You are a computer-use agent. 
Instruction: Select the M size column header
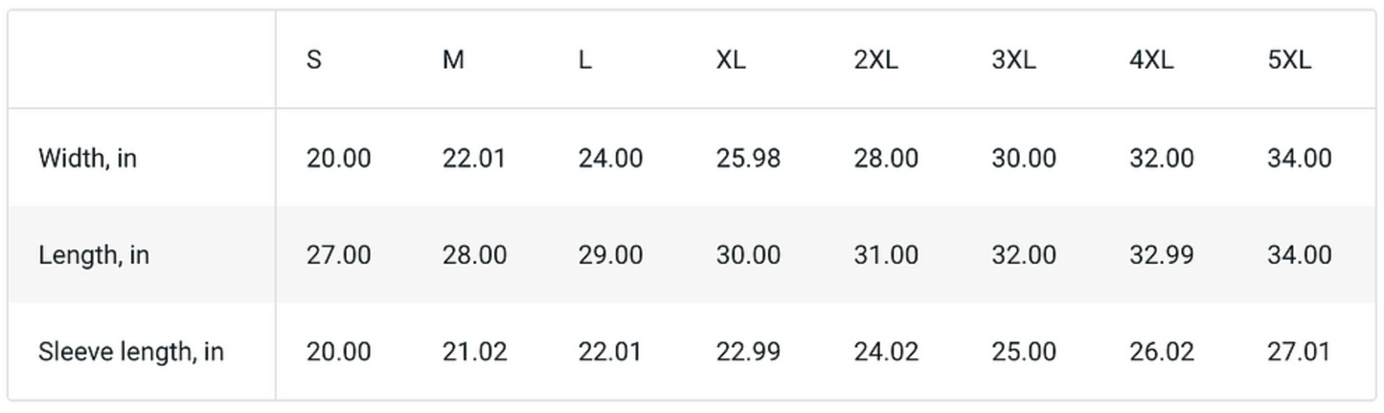[453, 60]
